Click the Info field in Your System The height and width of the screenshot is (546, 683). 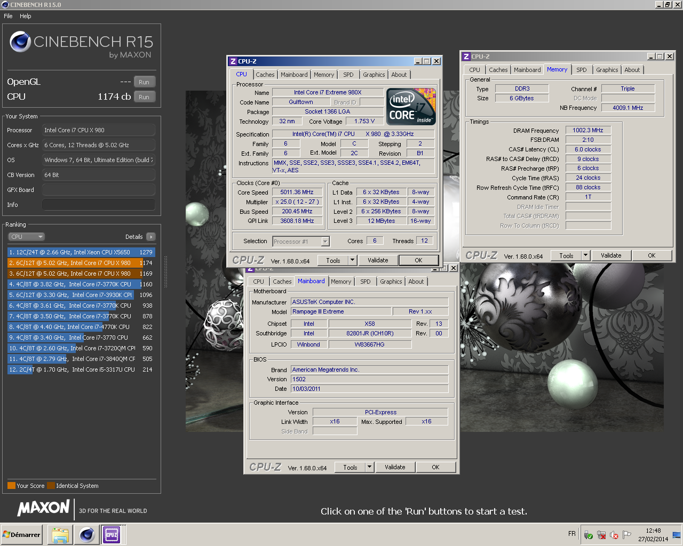coord(99,205)
